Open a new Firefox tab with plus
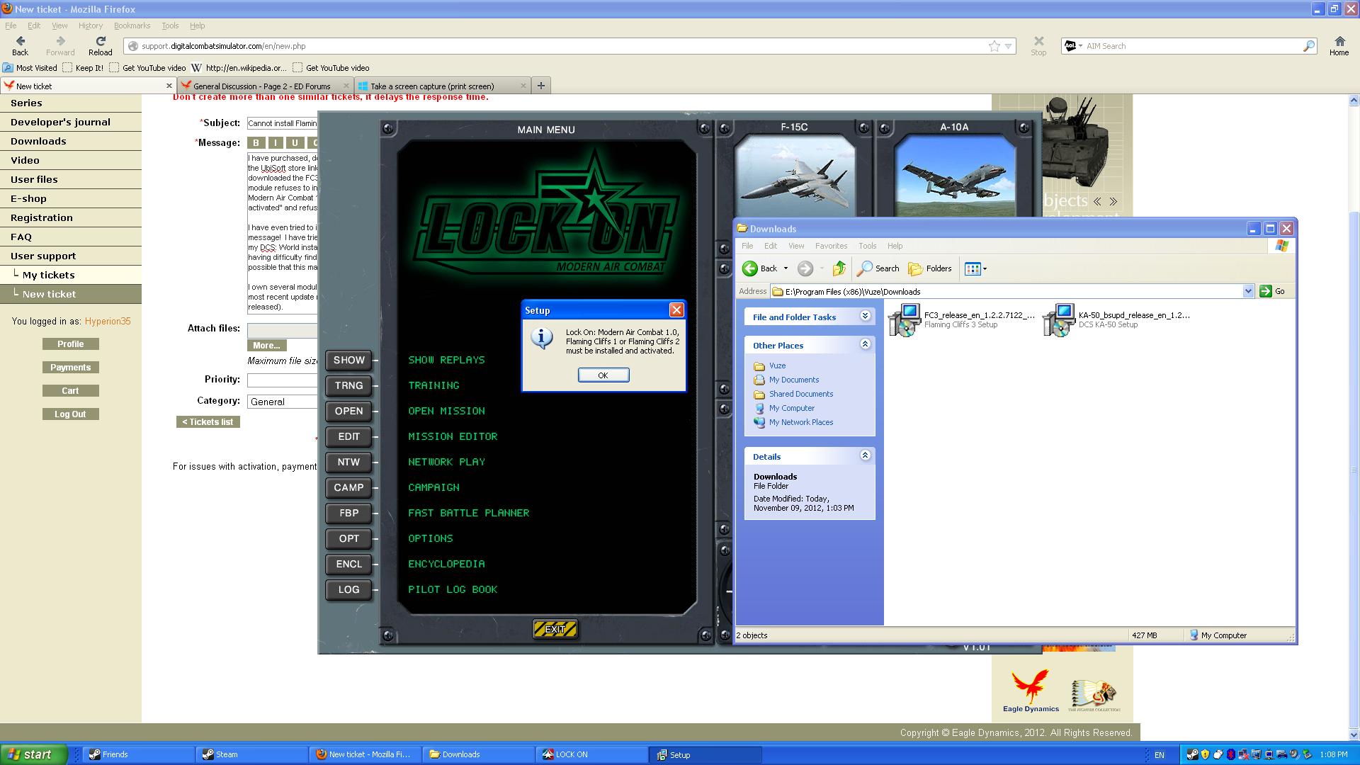Screen dimensions: 1360x765 [x=540, y=86]
